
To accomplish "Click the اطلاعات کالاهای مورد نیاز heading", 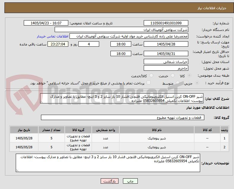I will click(x=208, y=108).
